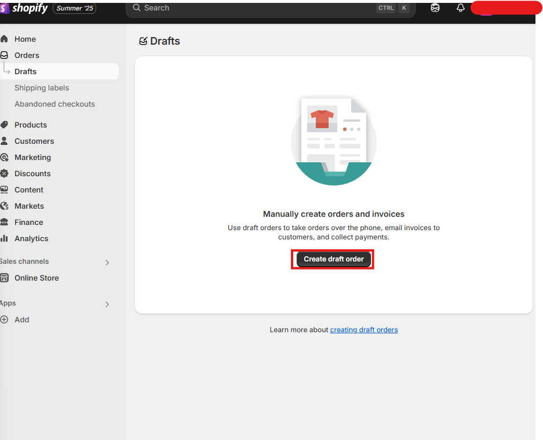543x440 pixels.
Task: Select Drafts in the sidebar
Action: [59, 71]
